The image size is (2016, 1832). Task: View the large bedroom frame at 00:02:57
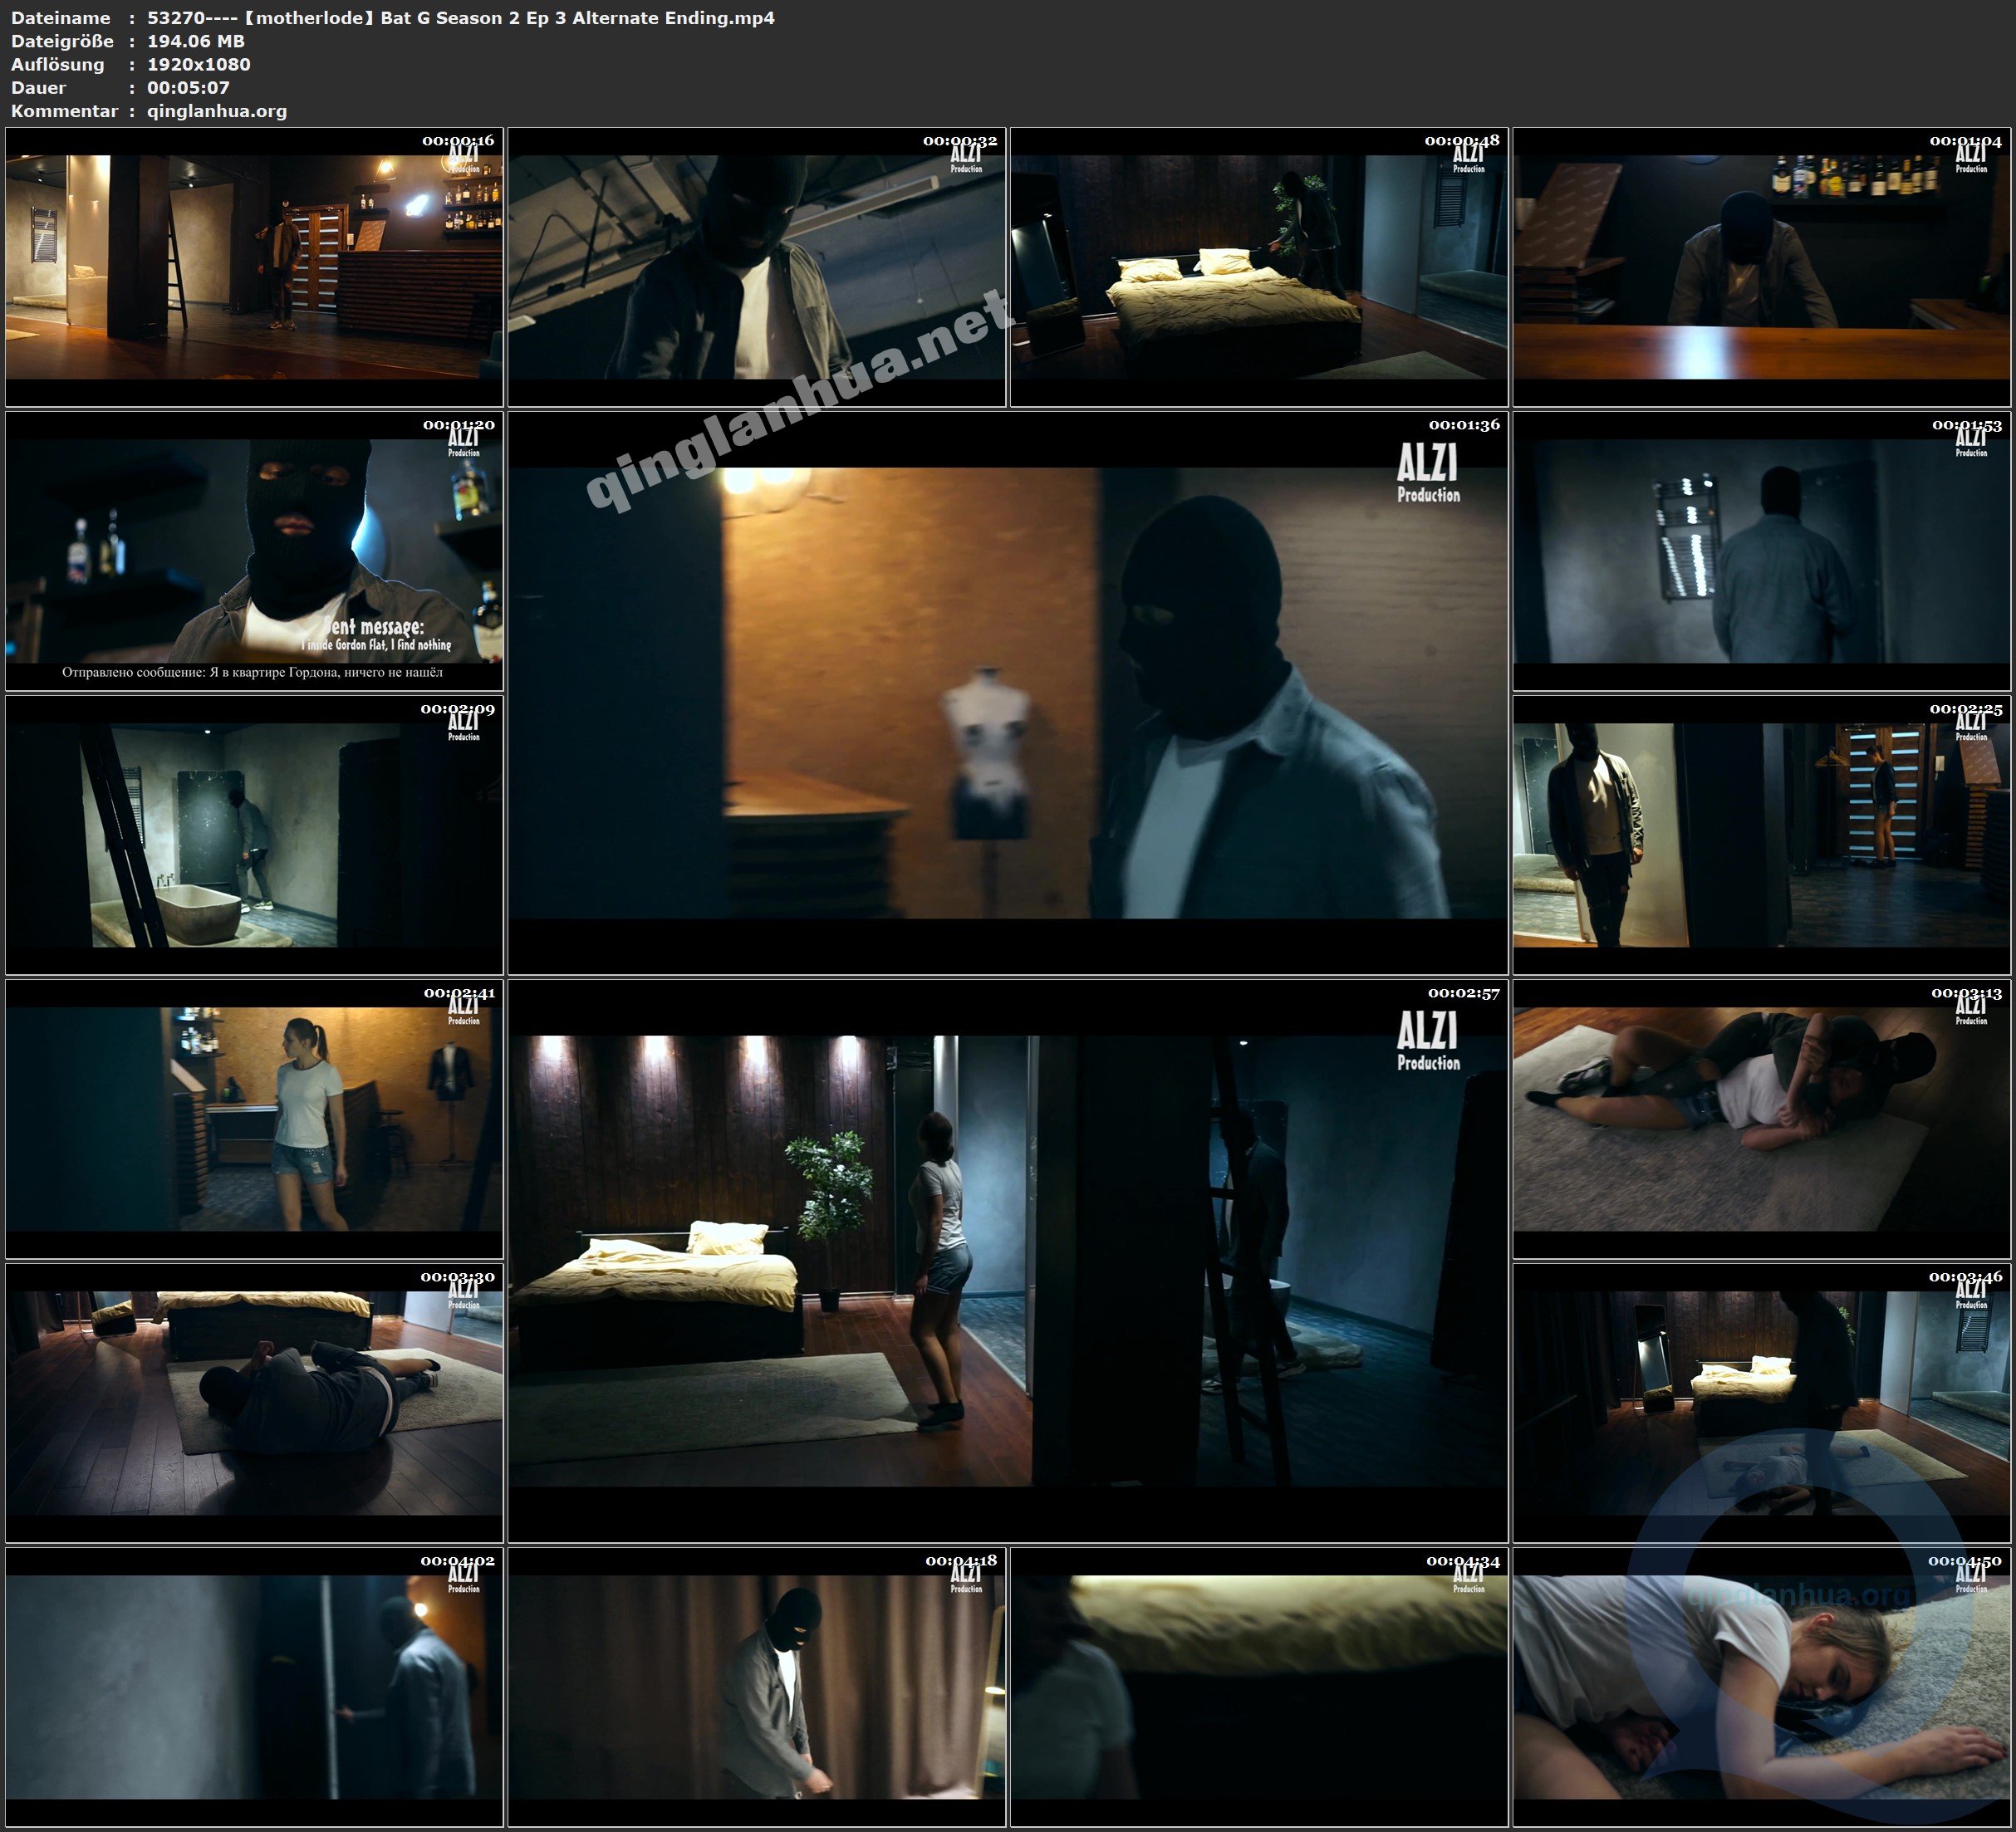pos(1008,1261)
